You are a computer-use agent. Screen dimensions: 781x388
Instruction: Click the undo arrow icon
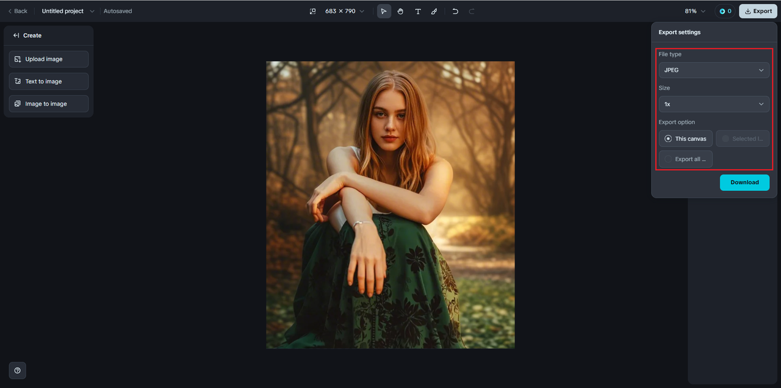[x=455, y=11]
